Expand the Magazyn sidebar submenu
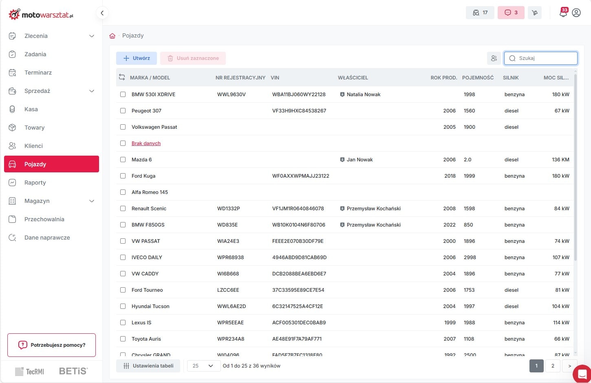Image resolution: width=591 pixels, height=383 pixels. tap(92, 201)
